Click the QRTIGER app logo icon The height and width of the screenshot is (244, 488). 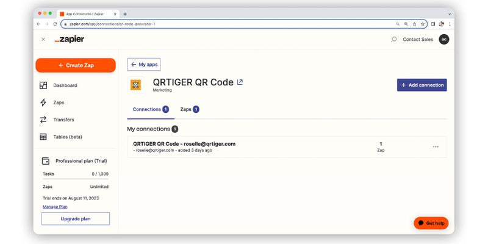click(135, 85)
